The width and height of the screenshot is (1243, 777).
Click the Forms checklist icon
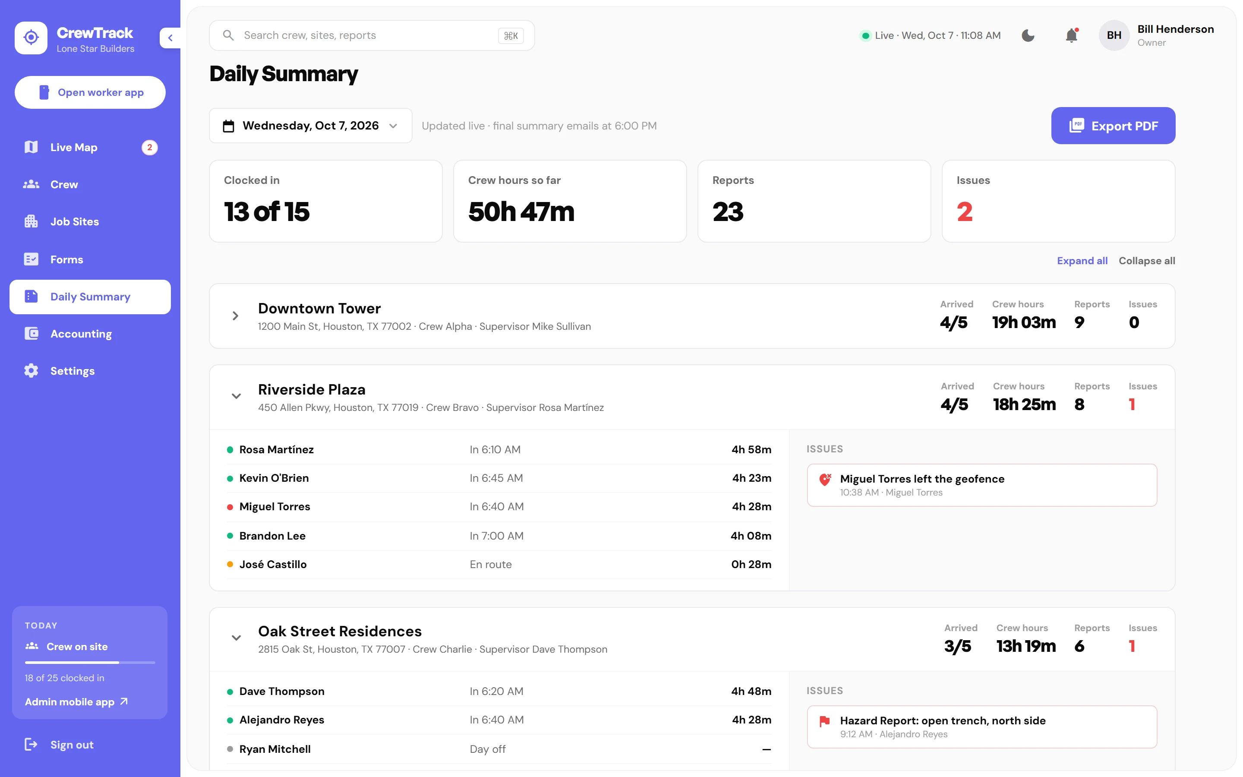pos(32,259)
